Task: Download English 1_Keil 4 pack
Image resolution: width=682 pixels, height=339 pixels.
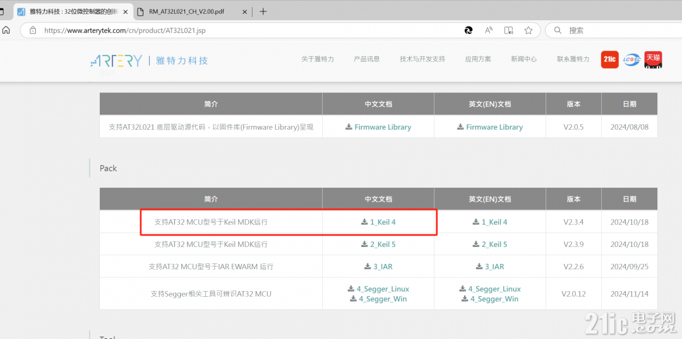Action: (x=490, y=222)
